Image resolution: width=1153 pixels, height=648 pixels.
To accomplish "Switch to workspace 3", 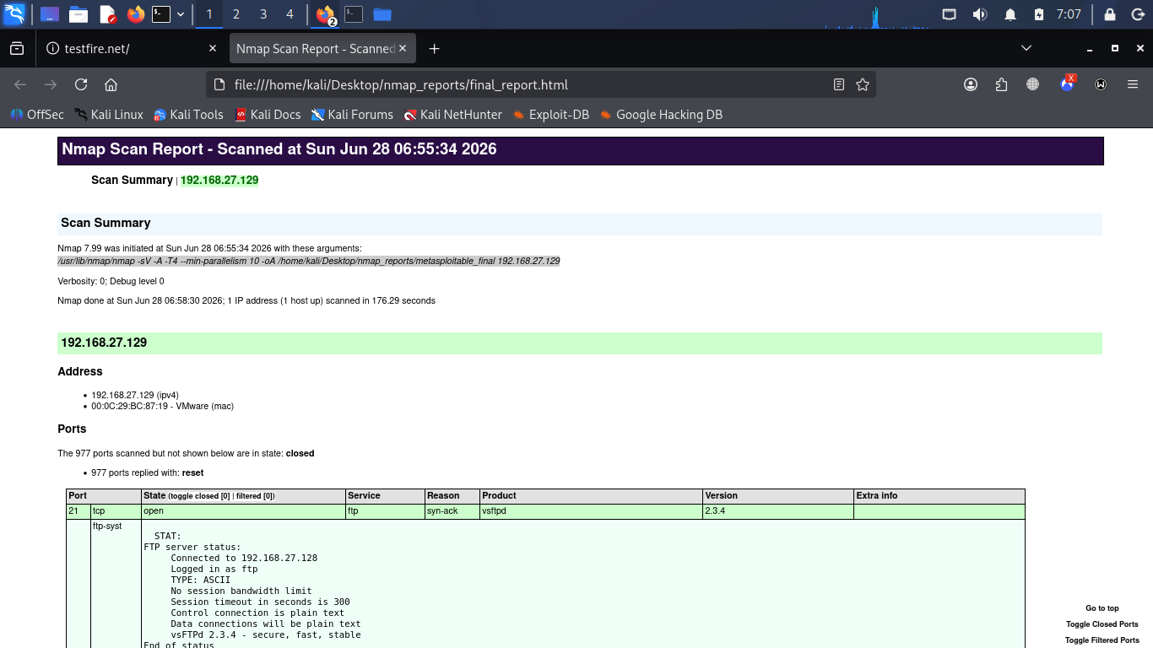I will pos(263,14).
